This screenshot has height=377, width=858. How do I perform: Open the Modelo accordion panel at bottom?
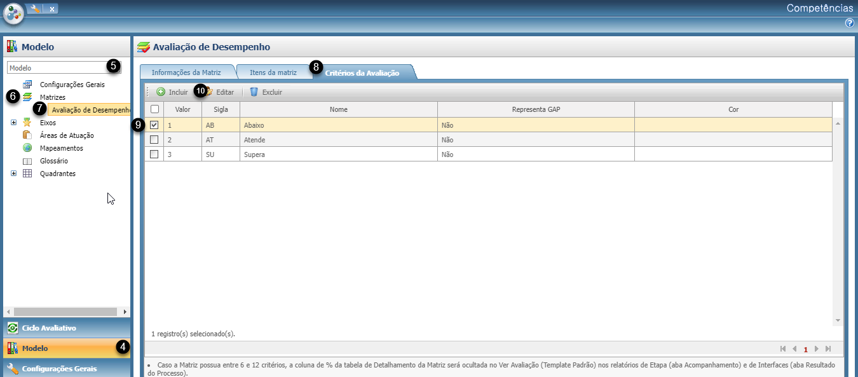tap(67, 348)
